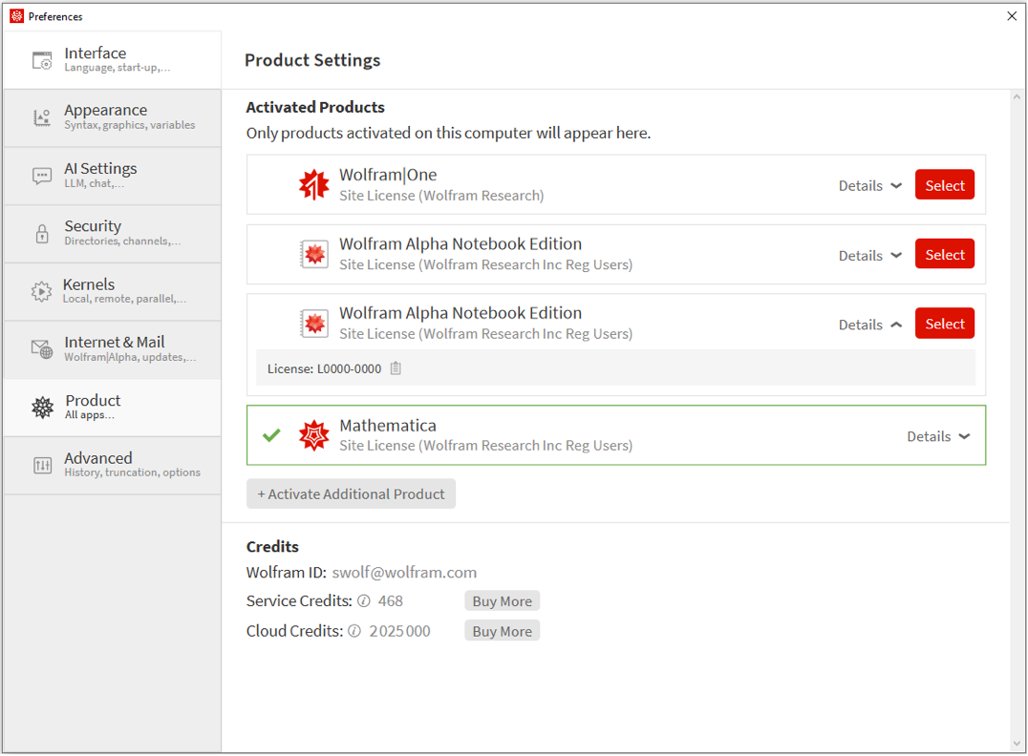1028x756 pixels.
Task: Select the Wolfram|One product
Action: (x=944, y=185)
